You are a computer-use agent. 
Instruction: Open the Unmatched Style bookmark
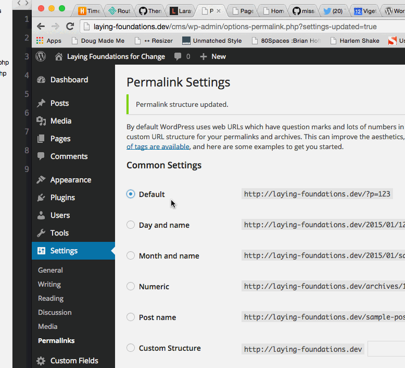[x=212, y=41]
